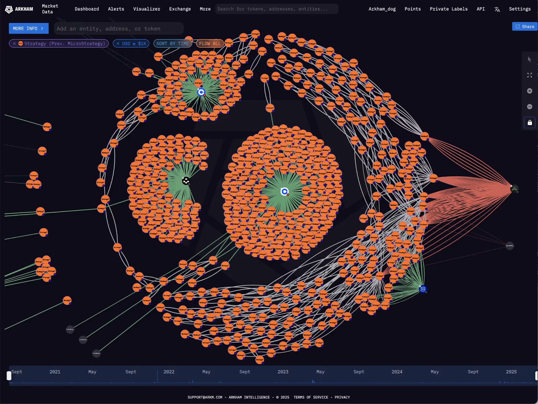538x404 pixels.
Task: Open the language selector icon
Action: click(x=497, y=9)
